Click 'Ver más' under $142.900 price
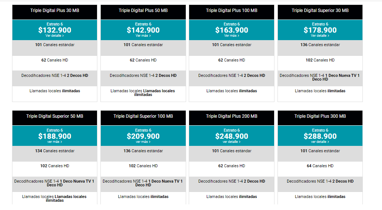Viewport: 382px width, 210px height. 143,36
